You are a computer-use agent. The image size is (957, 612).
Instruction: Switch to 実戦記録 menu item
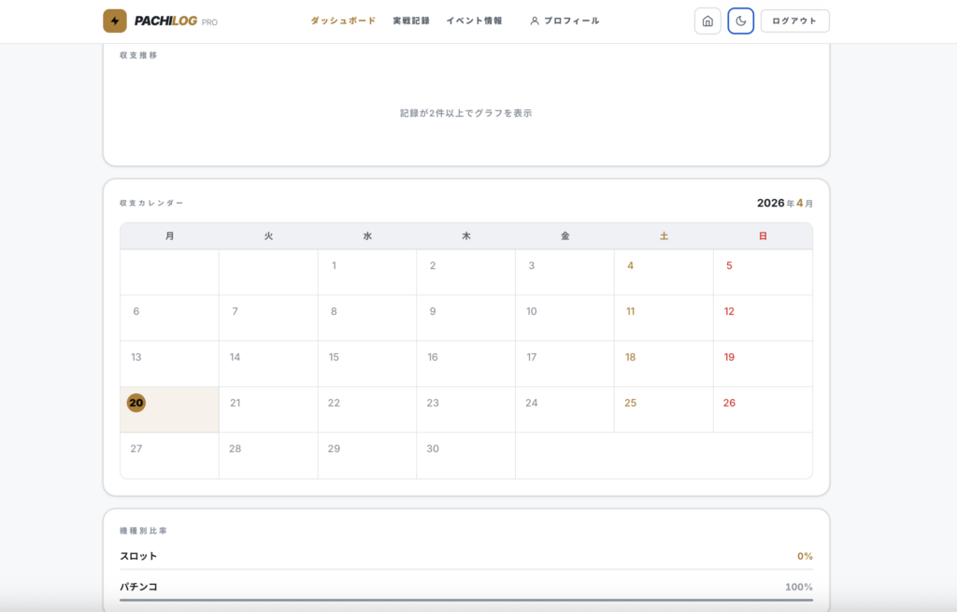point(411,21)
